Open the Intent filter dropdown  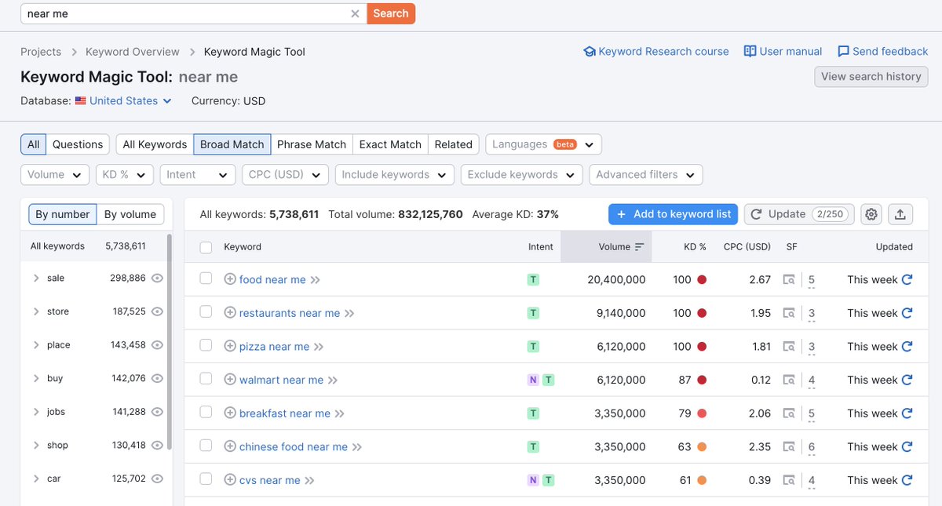(198, 174)
